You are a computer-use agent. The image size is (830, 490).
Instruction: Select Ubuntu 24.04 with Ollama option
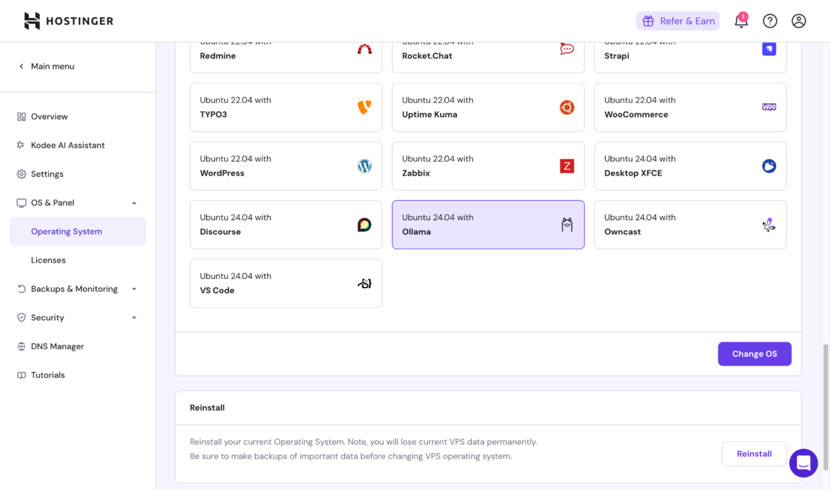pos(487,225)
